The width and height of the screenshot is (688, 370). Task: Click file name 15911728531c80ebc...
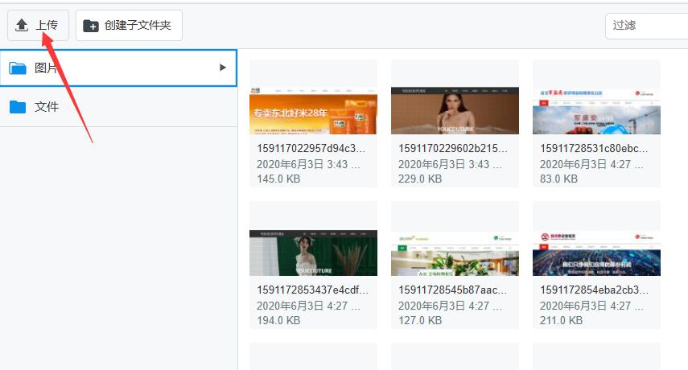click(595, 149)
